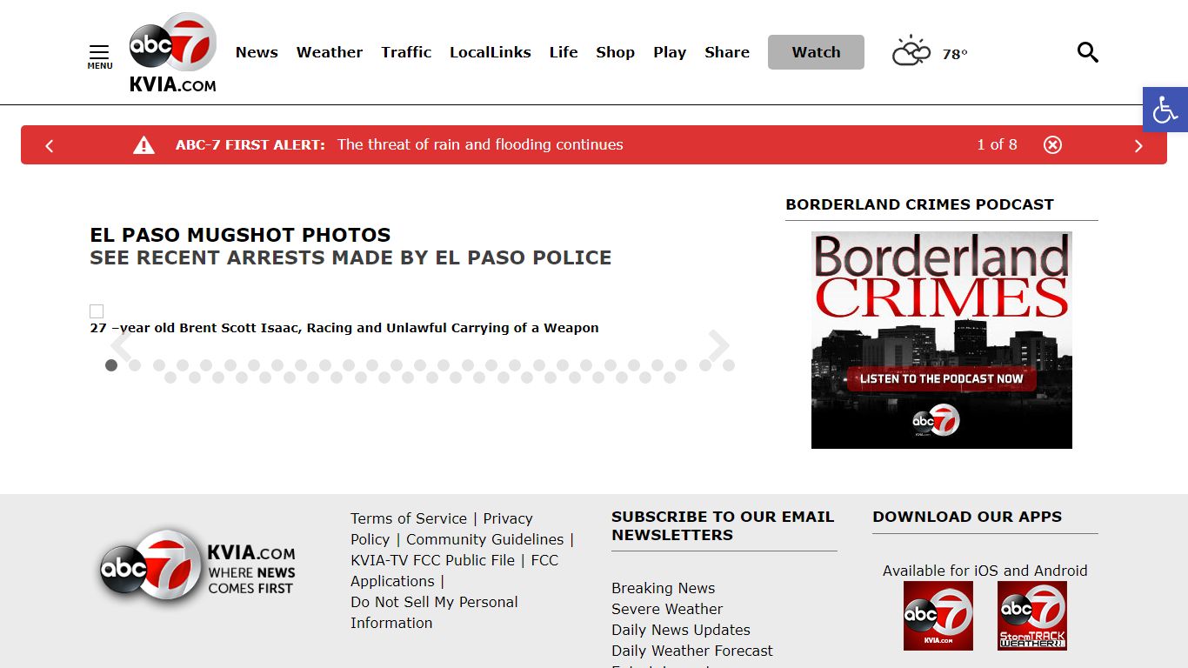Open the KVIA-TV FCC Public File link
Image resolution: width=1188 pixels, height=668 pixels.
(433, 560)
